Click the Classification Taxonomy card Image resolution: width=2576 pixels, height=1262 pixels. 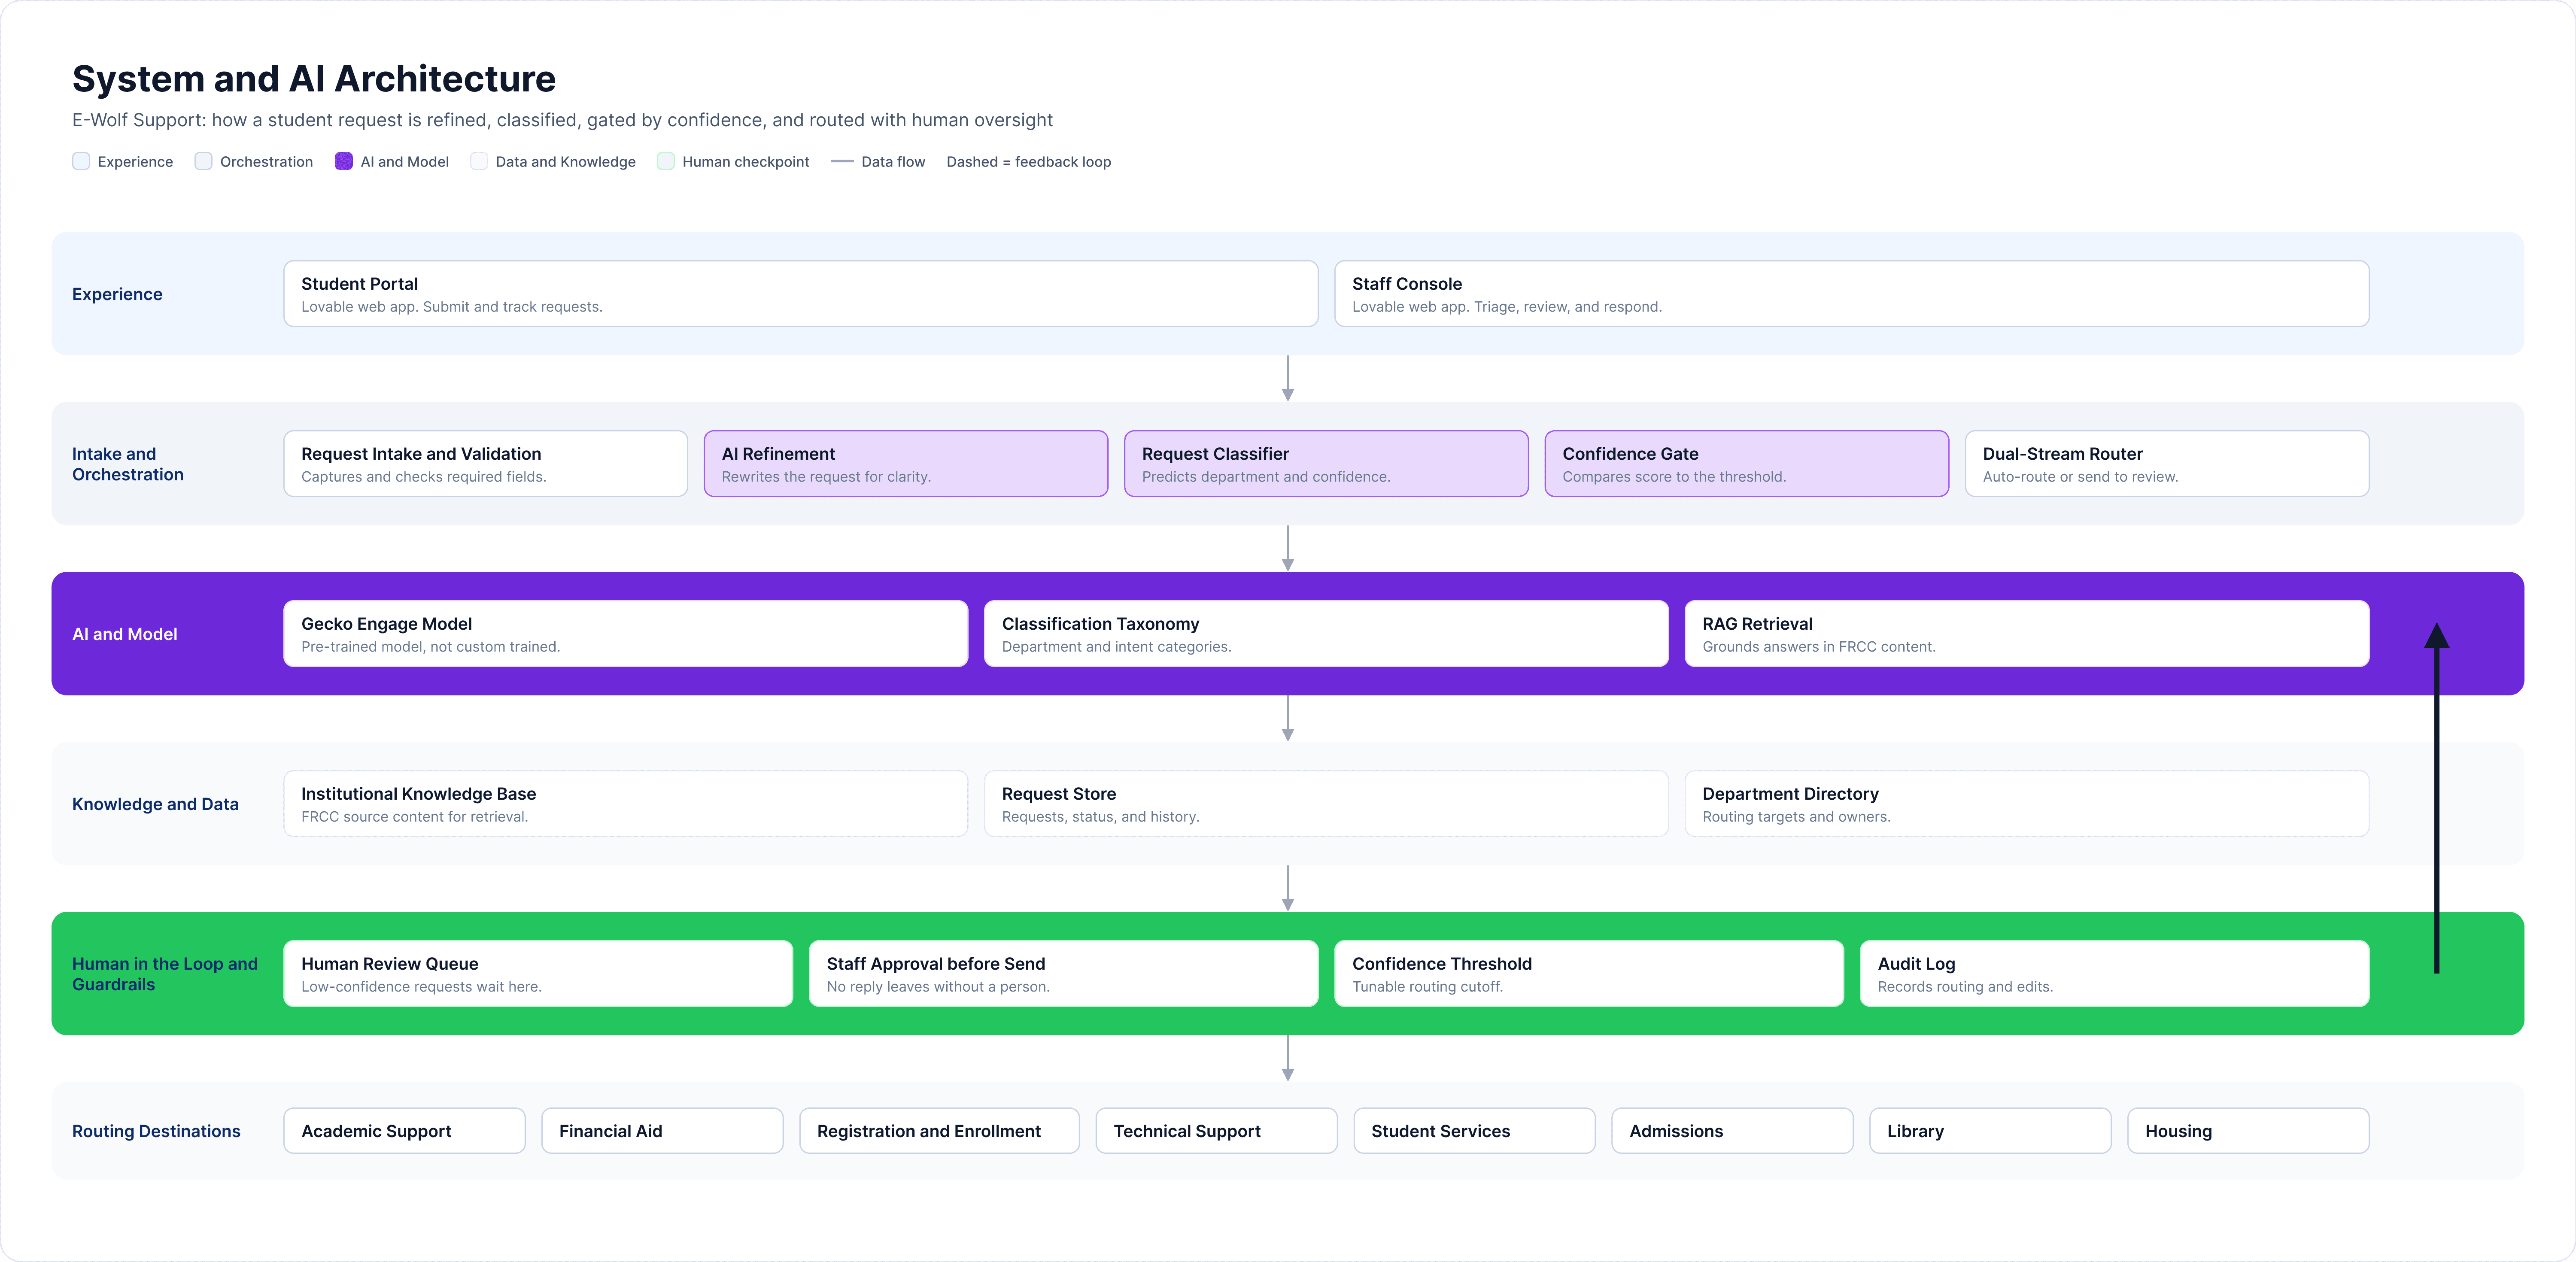[1326, 634]
